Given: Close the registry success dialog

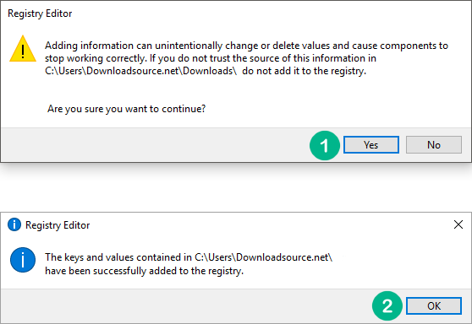Looking at the screenshot, I should point(458,224).
